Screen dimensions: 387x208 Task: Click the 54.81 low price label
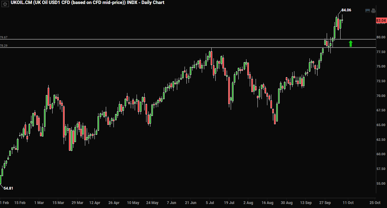point(8,188)
